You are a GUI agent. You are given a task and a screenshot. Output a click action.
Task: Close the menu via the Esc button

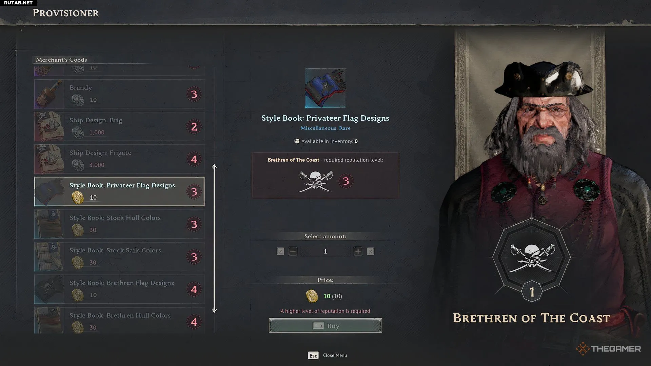(x=313, y=355)
